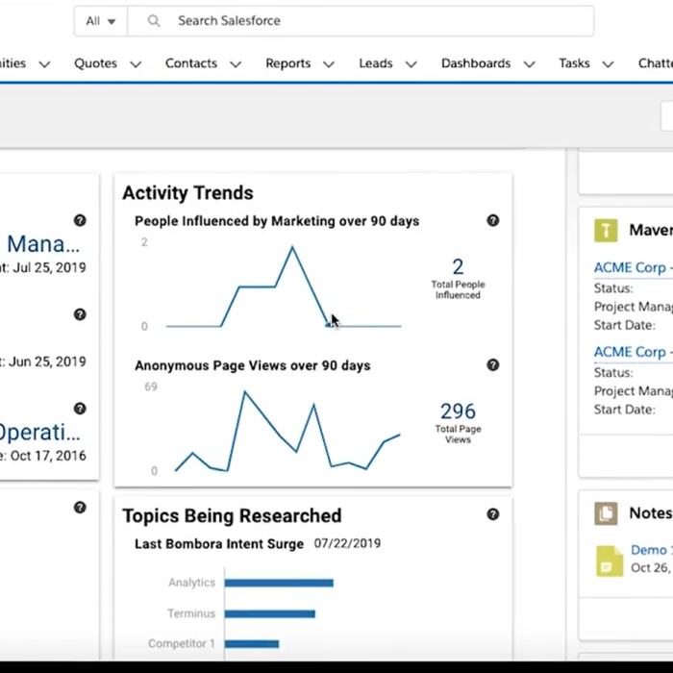Click the Oct 17, 2016 date
The width and height of the screenshot is (673, 673).
pyautogui.click(x=48, y=456)
